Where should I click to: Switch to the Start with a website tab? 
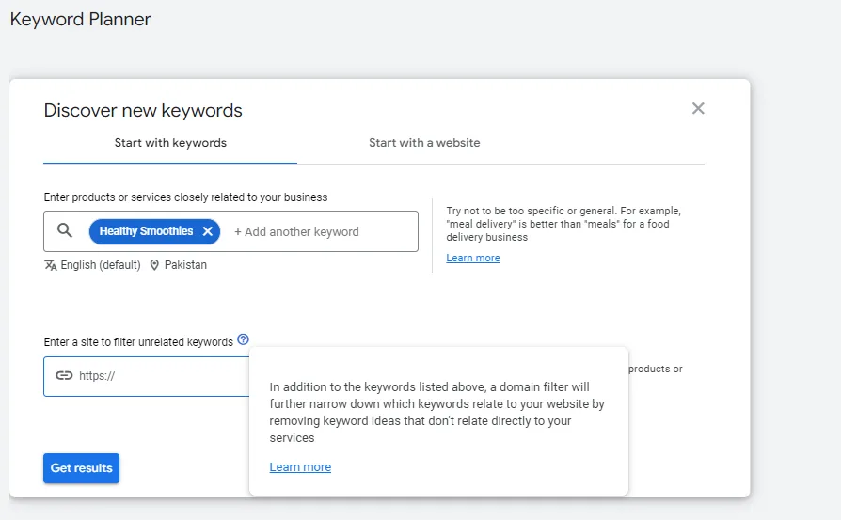(424, 143)
